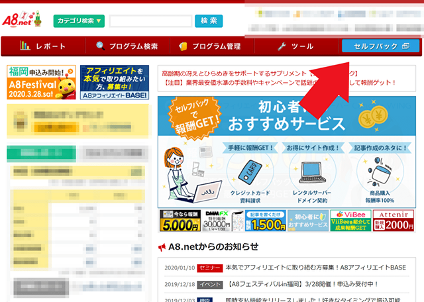
Task: Open the カテゴリ検索 dropdown
Action: tap(79, 21)
